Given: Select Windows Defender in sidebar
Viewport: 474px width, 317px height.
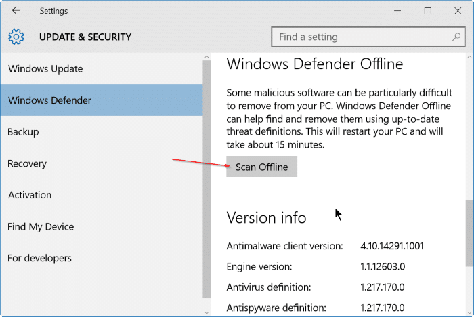Looking at the screenshot, I should pos(102,100).
